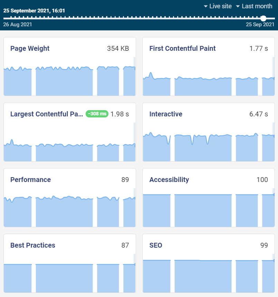Viewport: 278px width, 297px height.
Task: Click the green −308 ms improvement badge
Action: (x=97, y=114)
